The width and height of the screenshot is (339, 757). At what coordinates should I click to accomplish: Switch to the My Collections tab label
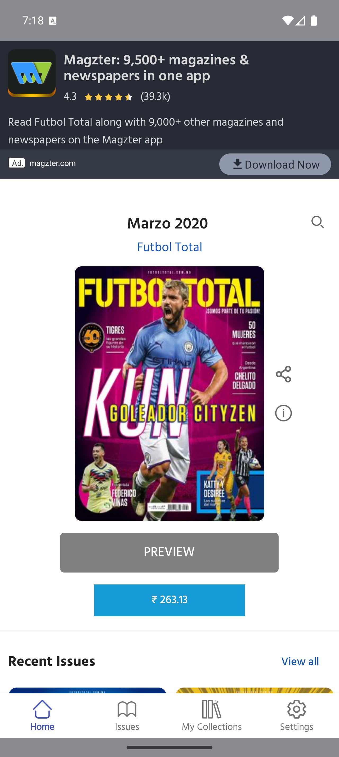pos(212,727)
